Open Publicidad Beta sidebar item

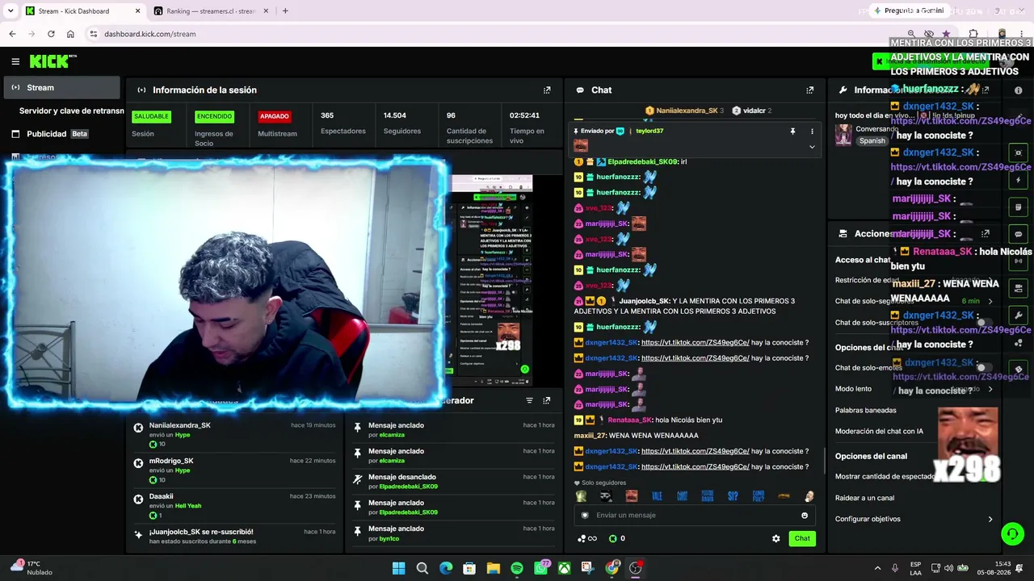(x=62, y=134)
